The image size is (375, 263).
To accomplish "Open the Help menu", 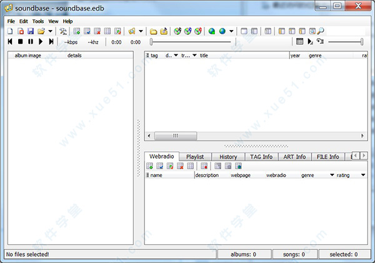I will tap(67, 21).
